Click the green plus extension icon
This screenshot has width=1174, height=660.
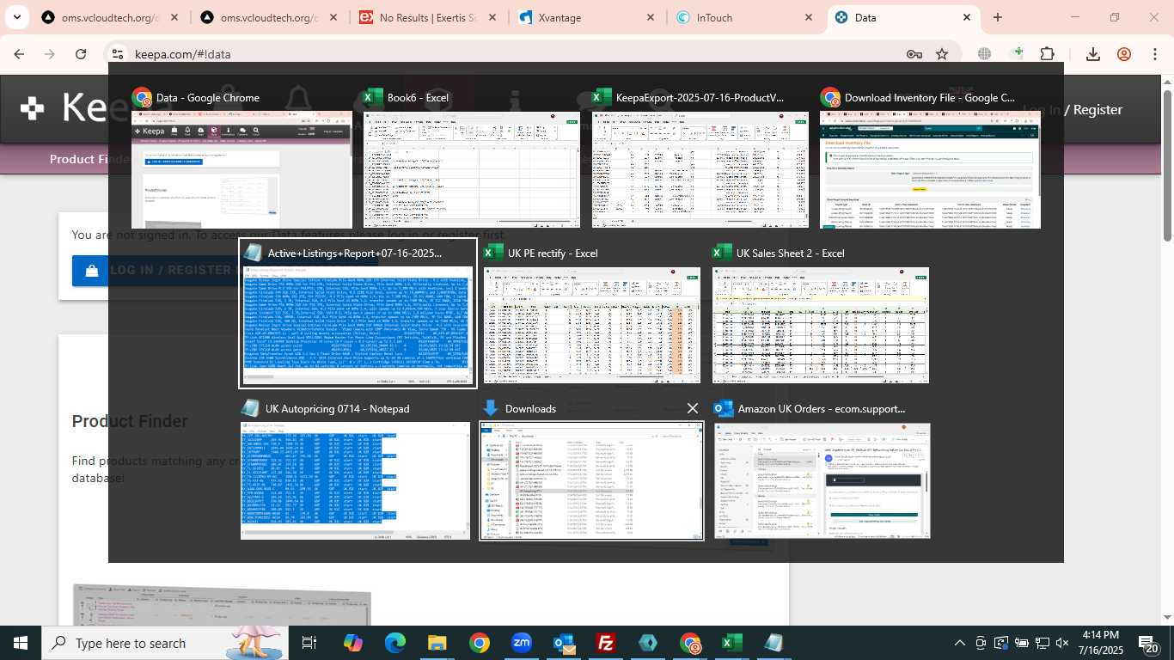(1018, 53)
